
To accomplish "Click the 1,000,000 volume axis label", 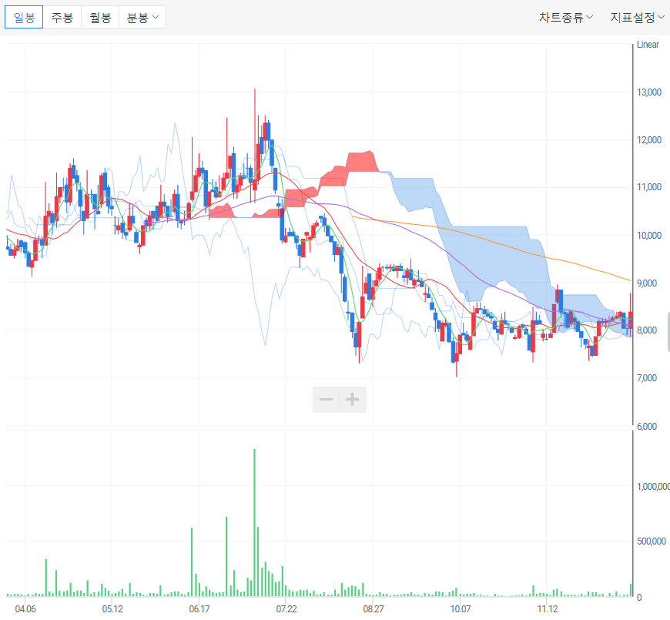I will (653, 487).
